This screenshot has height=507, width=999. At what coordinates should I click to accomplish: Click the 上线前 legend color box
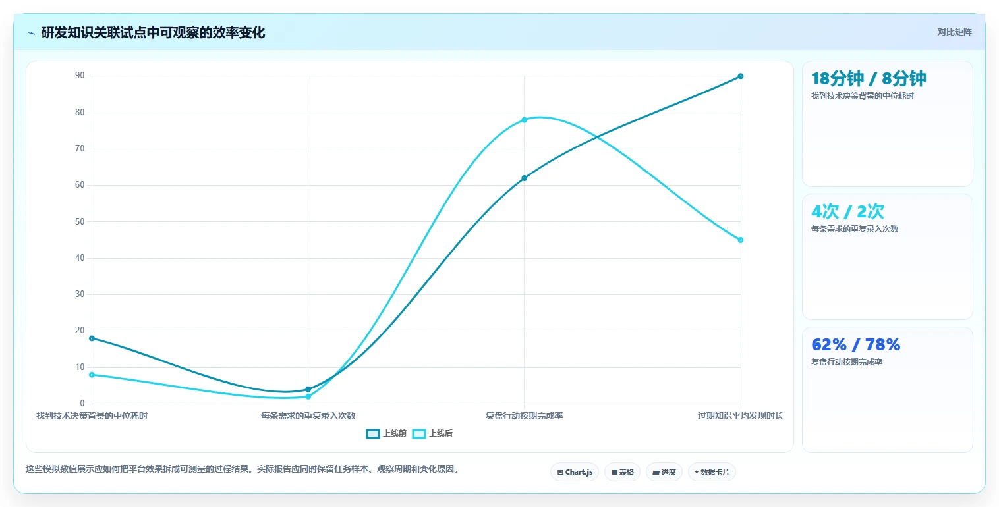373,433
